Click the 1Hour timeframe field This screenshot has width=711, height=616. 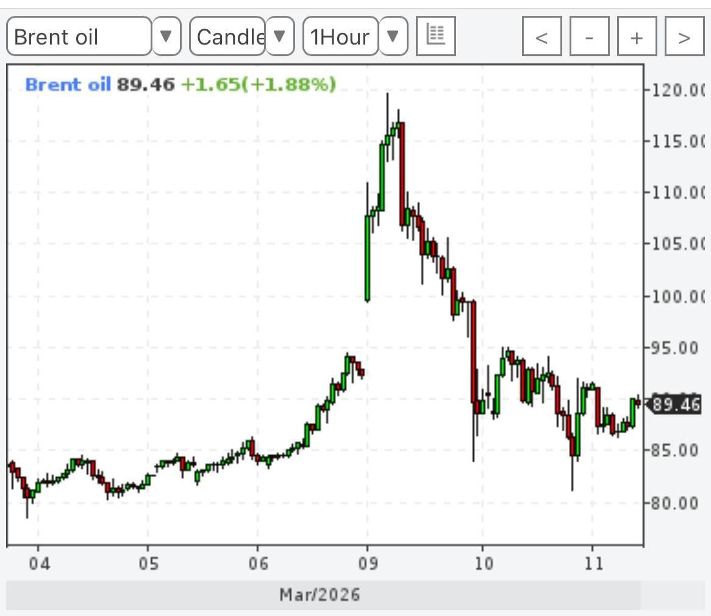pyautogui.click(x=340, y=37)
